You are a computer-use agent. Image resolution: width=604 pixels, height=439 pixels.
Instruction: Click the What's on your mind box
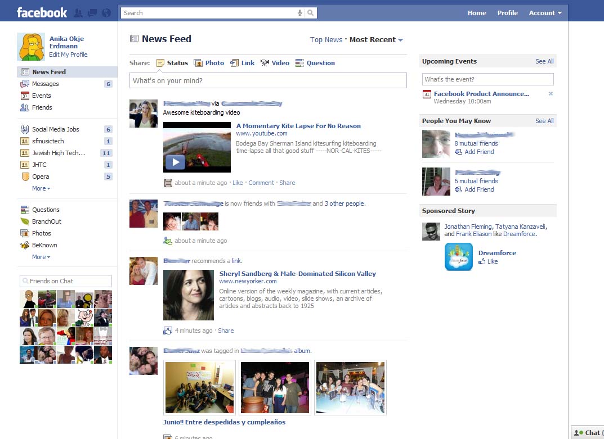[268, 80]
